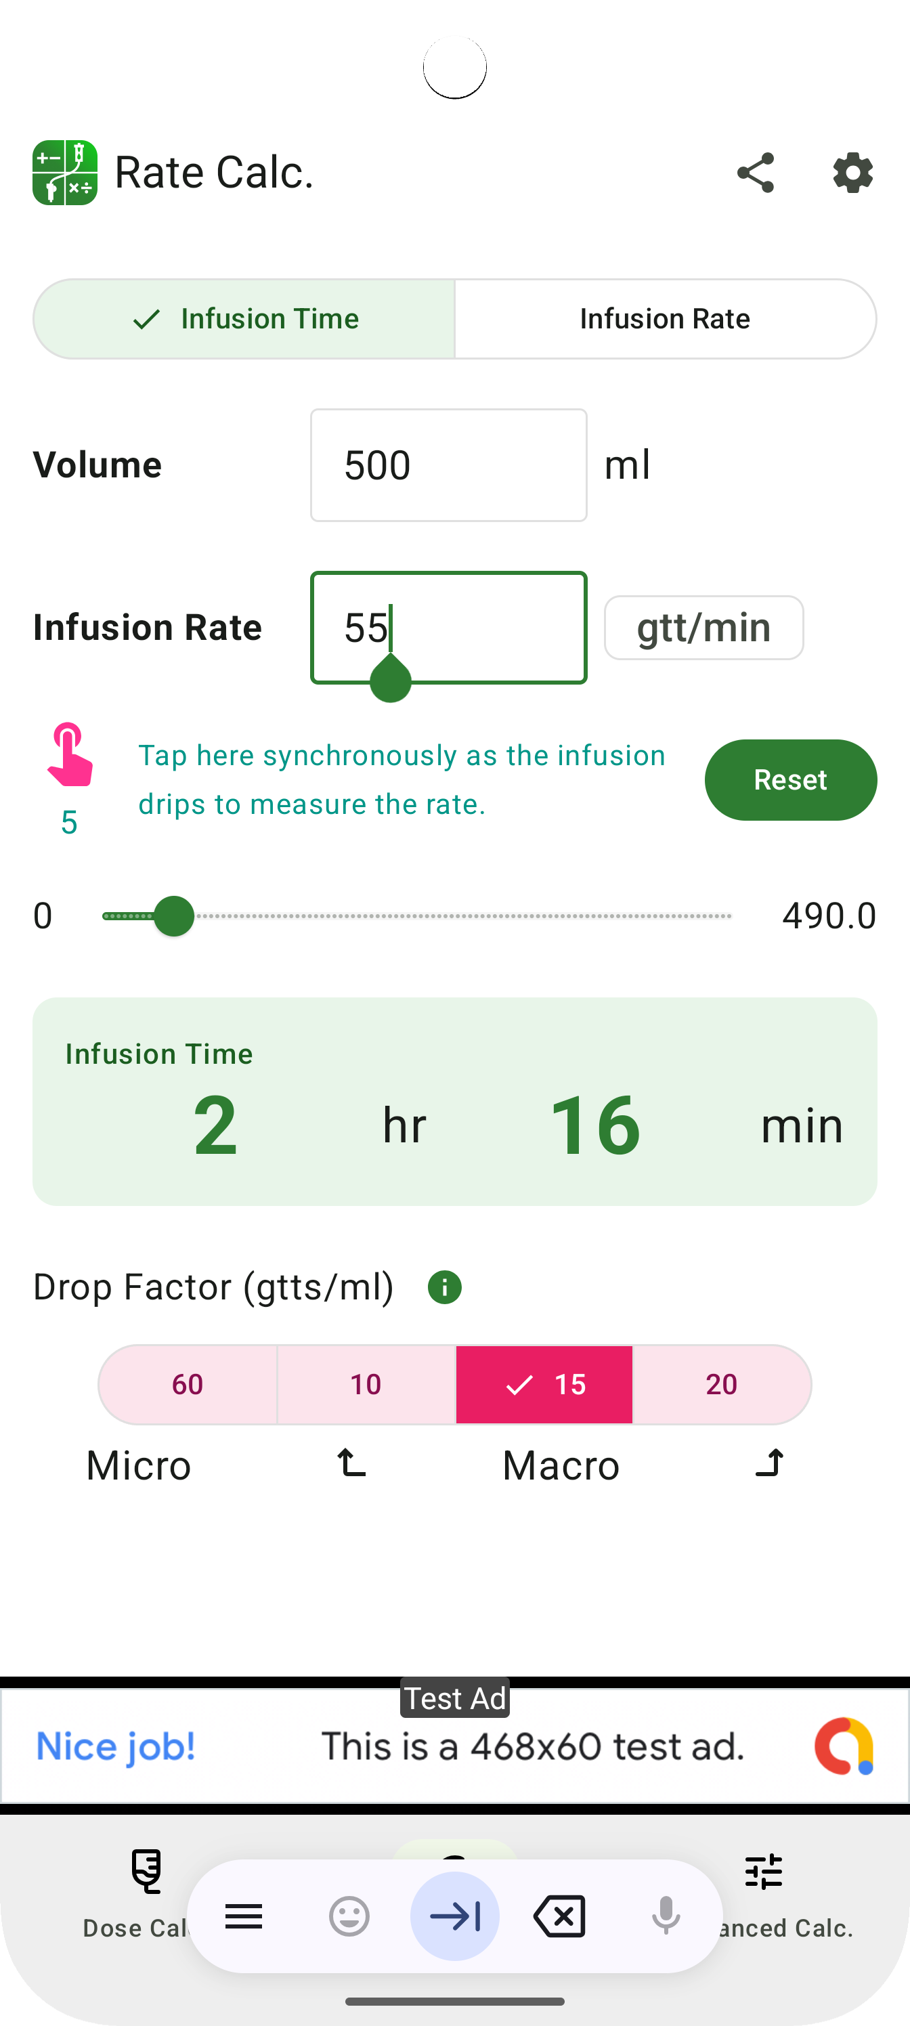Open the gtt/min unit selector
This screenshot has height=2026, width=910.
[703, 628]
